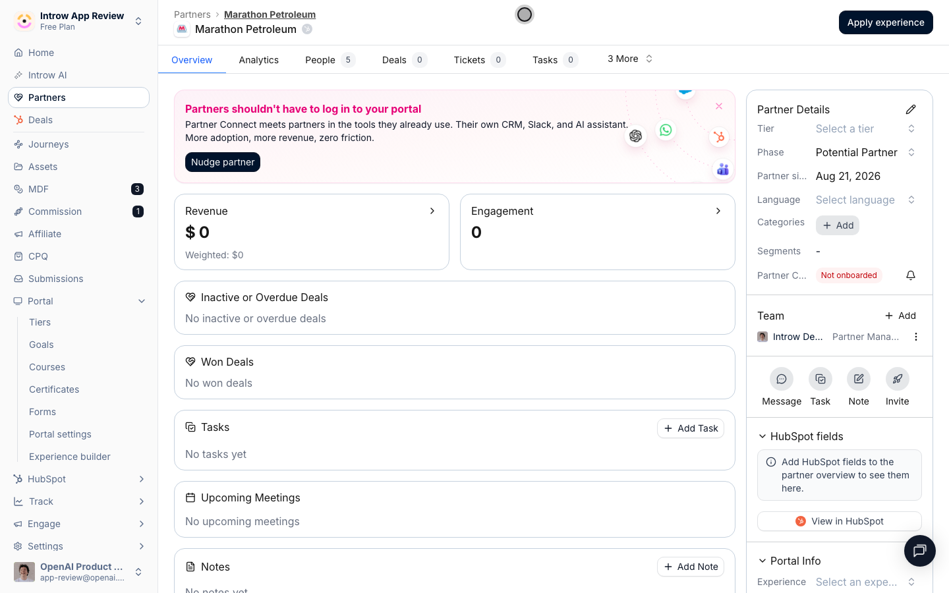Viewport: 949px width, 593px height.
Task: Dismiss the Partner Connect banner
Action: click(719, 106)
